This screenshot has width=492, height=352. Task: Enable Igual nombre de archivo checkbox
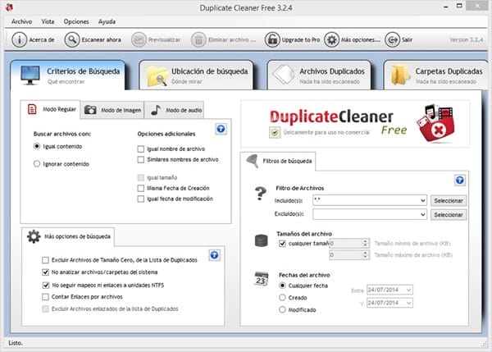tap(141, 149)
